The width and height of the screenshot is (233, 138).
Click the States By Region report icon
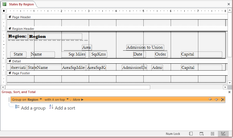point(5,4)
